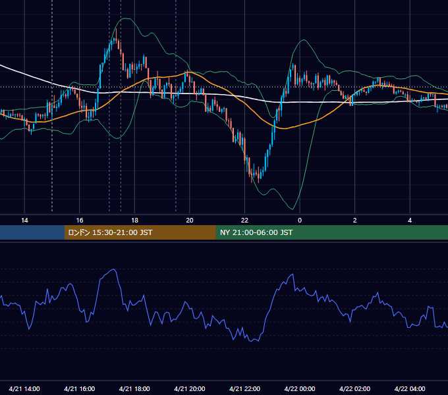Select hour label 16 on upper axis
Screen dimensions: 448x395
coord(80,221)
